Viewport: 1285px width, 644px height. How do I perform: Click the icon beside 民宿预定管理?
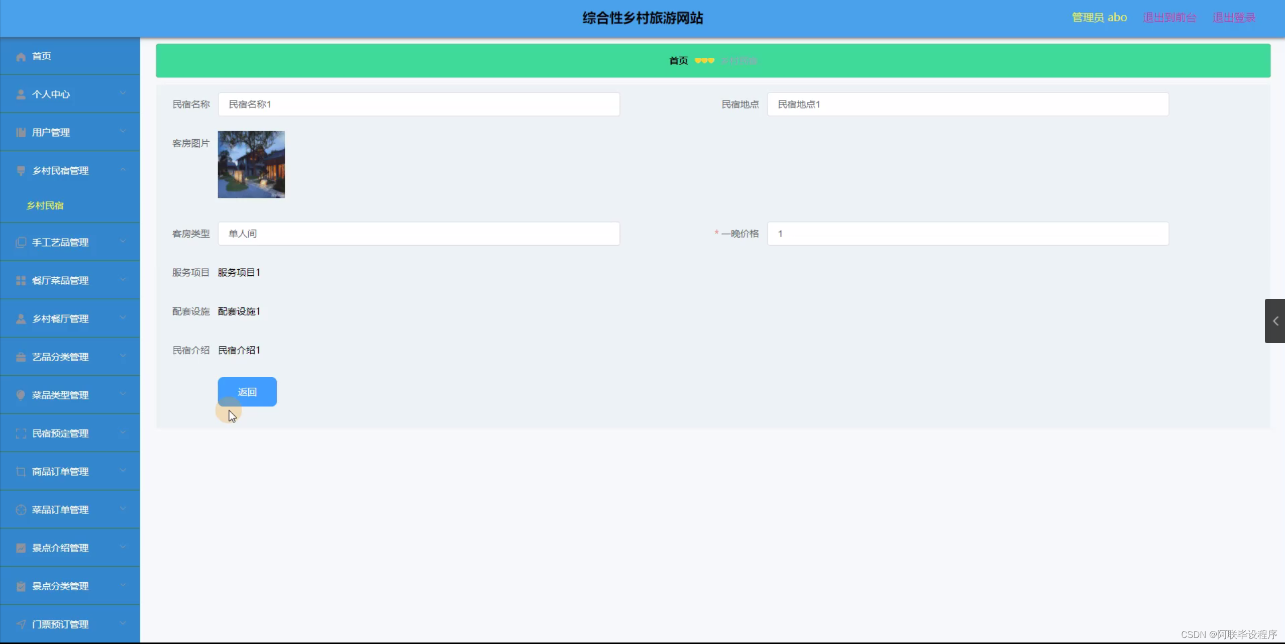(21, 434)
